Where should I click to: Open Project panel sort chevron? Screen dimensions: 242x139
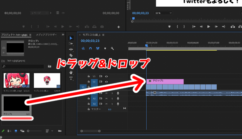52,131
